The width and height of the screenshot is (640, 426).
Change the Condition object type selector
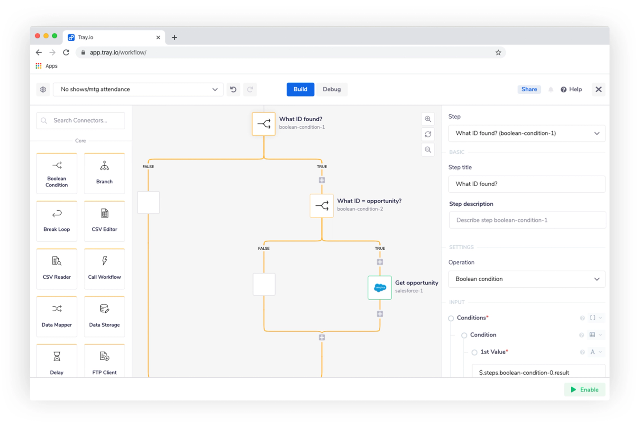pos(595,335)
